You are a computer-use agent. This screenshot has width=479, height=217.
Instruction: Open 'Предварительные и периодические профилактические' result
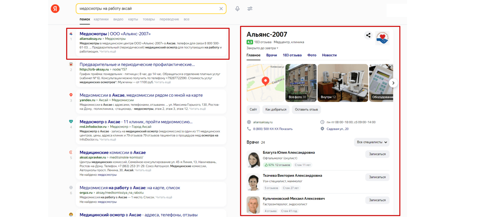(x=137, y=65)
